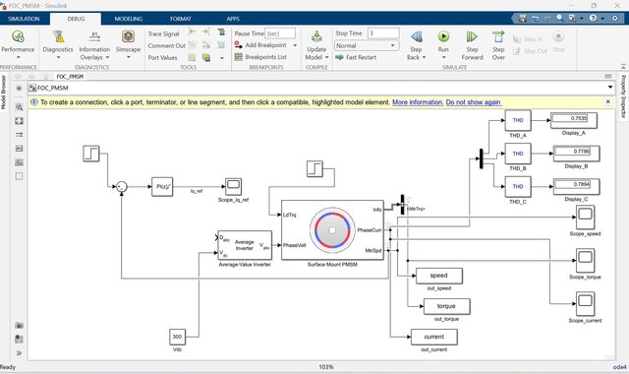This screenshot has height=374, width=629.
Task: Expand the Update Model dropdown arrow
Action: pos(326,57)
